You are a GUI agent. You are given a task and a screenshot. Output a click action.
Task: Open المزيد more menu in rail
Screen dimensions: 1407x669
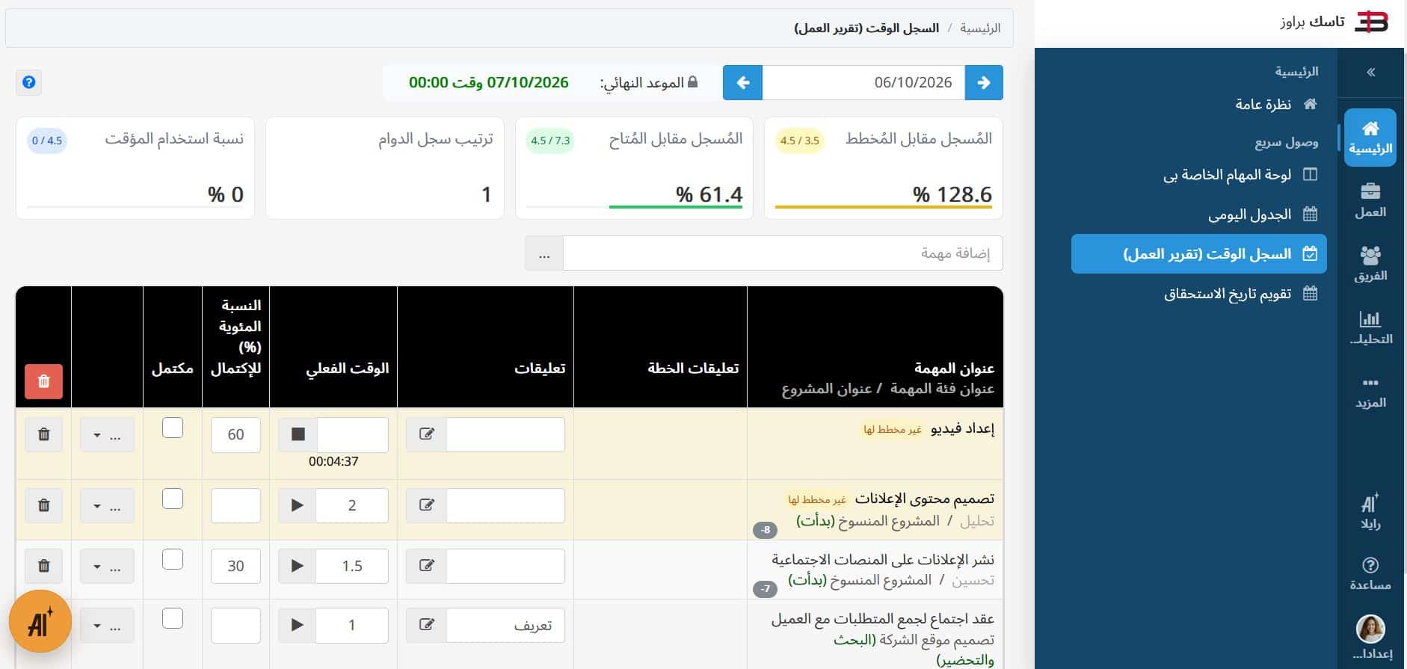(x=1370, y=392)
